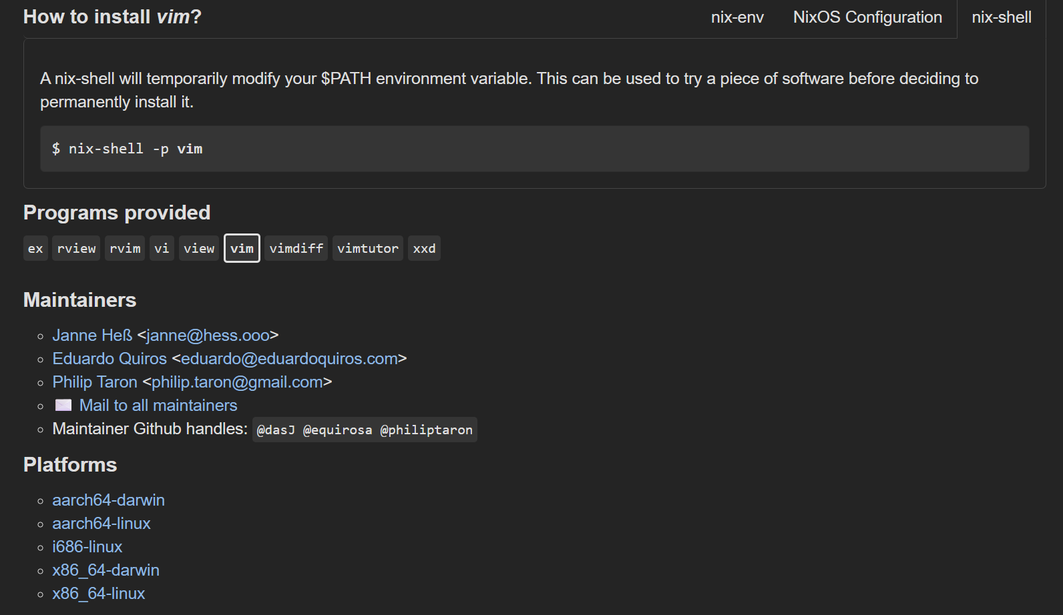Click the 'ex' program tag

click(35, 248)
